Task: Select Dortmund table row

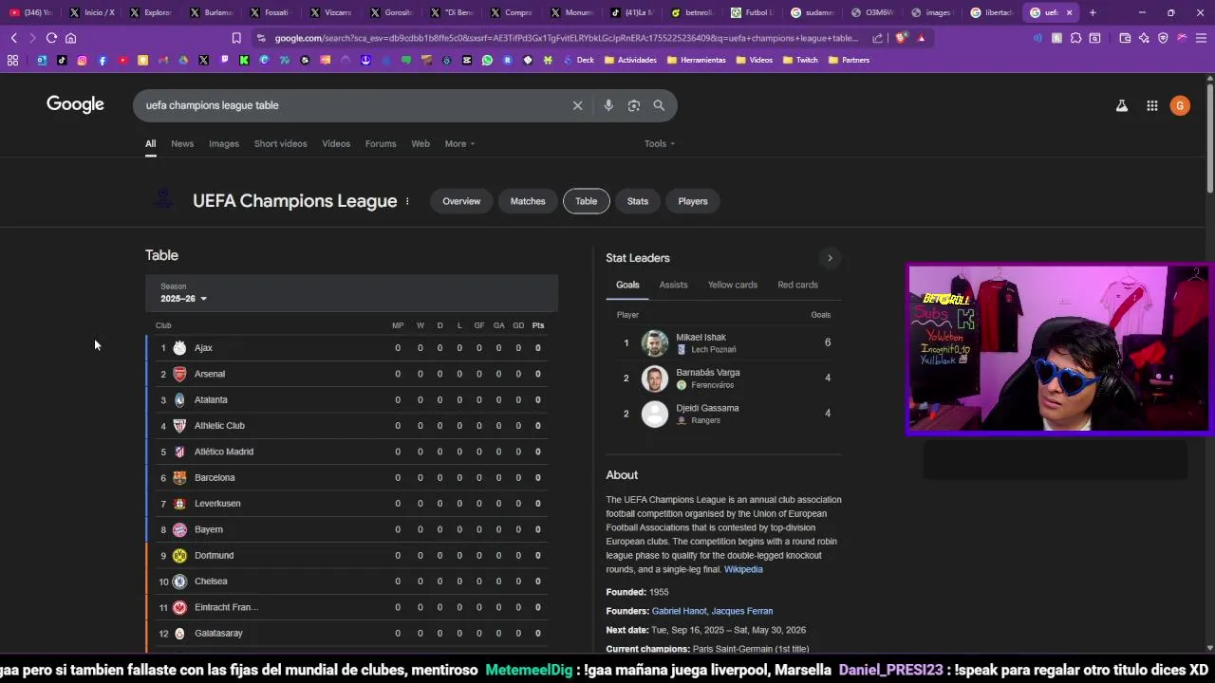Action: pos(347,555)
